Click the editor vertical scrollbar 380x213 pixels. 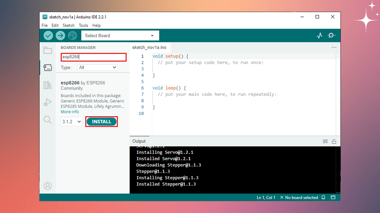pos(338,94)
